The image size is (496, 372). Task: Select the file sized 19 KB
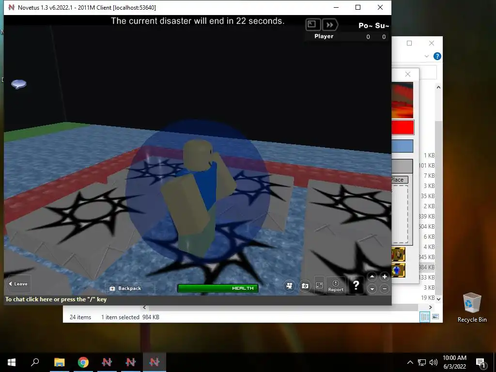point(428,298)
